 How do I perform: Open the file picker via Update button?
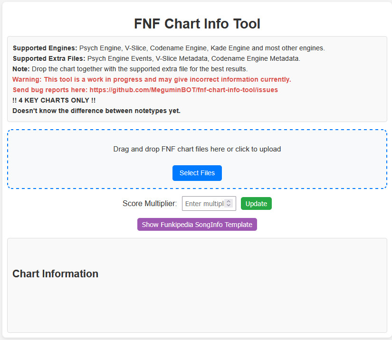point(256,203)
